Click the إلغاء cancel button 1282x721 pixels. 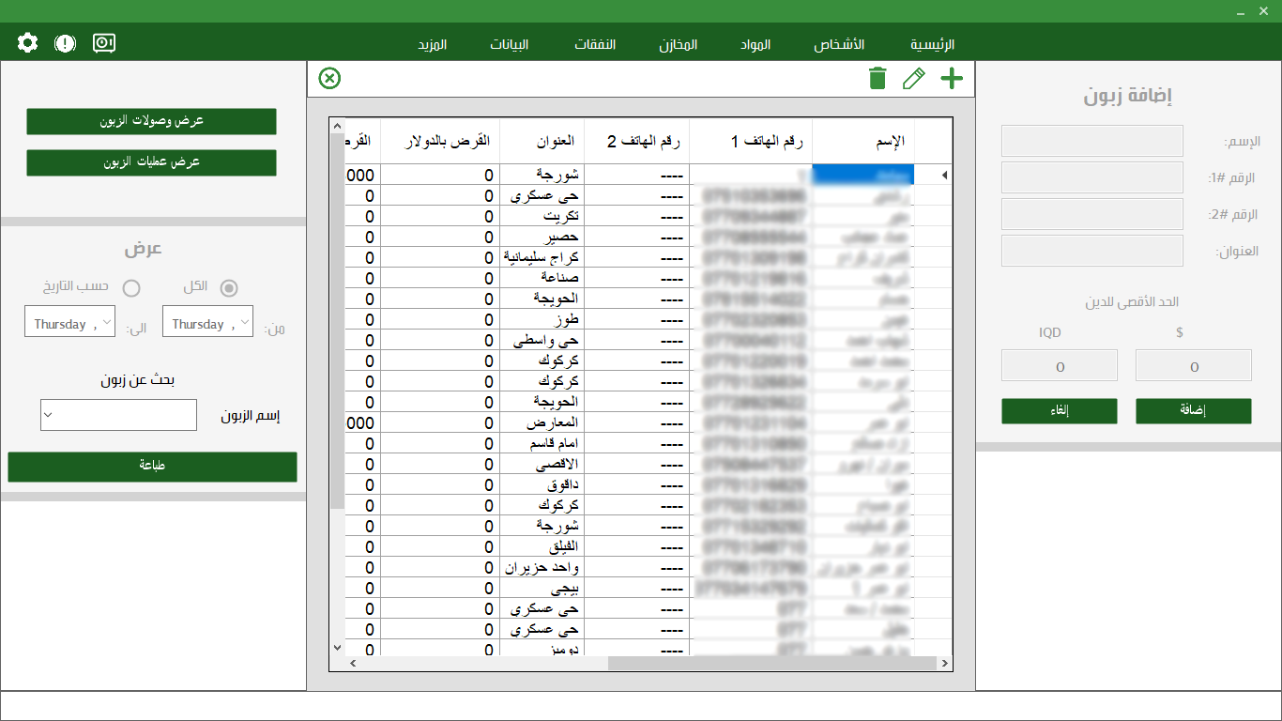point(1060,410)
